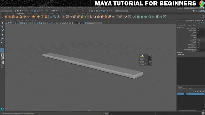
Task: Open the No Live Surface dropdown
Action: (x=65, y=11)
